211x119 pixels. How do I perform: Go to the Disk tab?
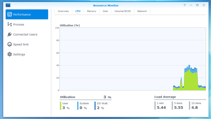(x=105, y=11)
